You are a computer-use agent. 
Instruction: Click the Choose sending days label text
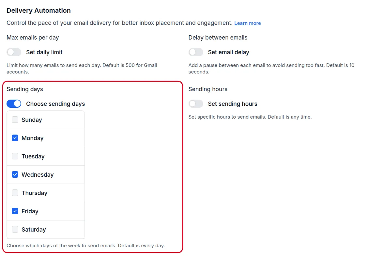pos(55,104)
